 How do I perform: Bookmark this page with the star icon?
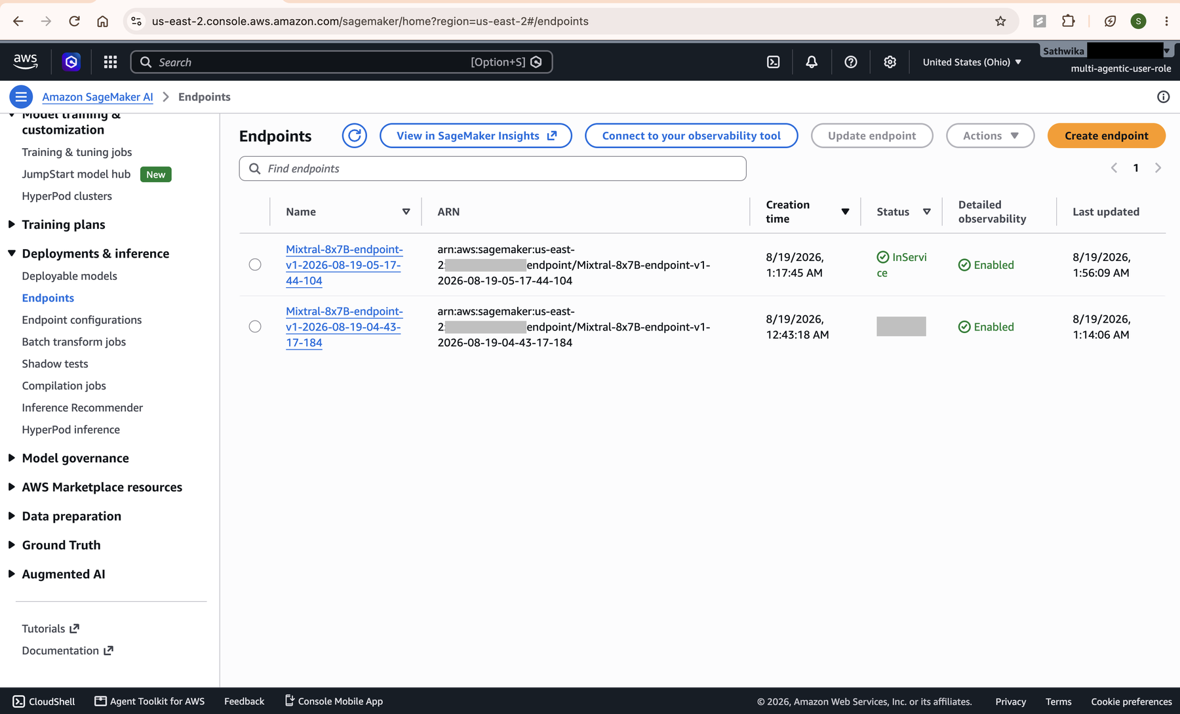click(1000, 21)
